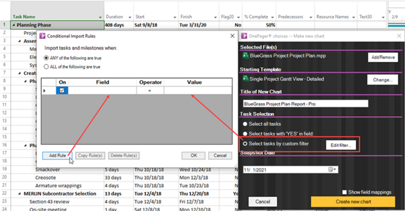405x211 pixels.
Task: Open Finish column filter dropdown
Action: click(x=215, y=17)
